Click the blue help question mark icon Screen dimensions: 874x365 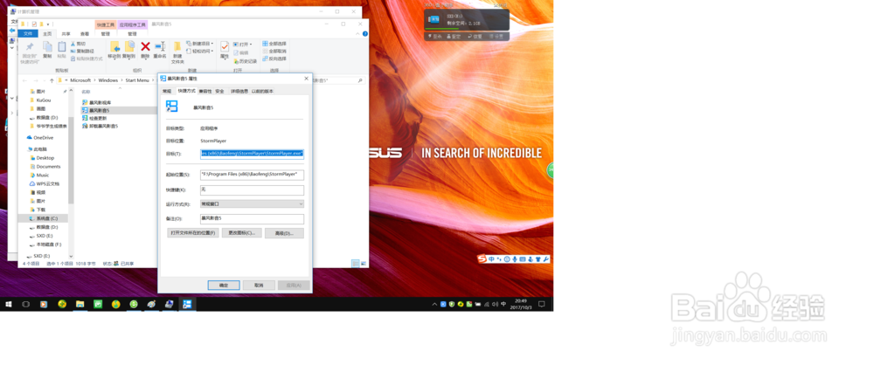tap(365, 33)
